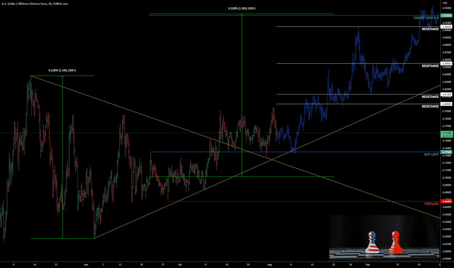Click the 0.22095 (3.30%) 2209.5 measurement label
Viewport: 454px width, 268px height.
(242, 8)
